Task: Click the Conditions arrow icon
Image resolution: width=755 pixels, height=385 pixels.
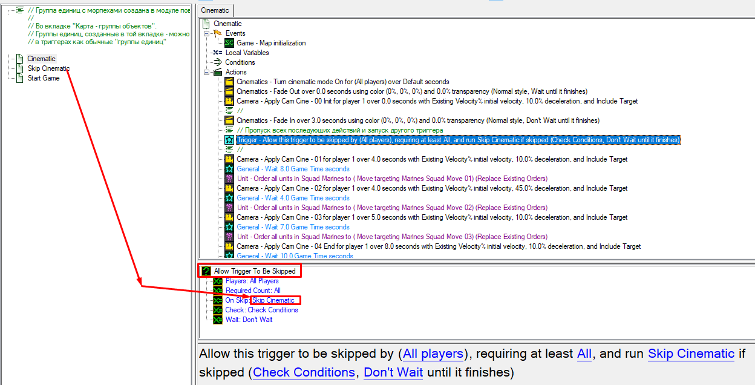Action: (218, 62)
